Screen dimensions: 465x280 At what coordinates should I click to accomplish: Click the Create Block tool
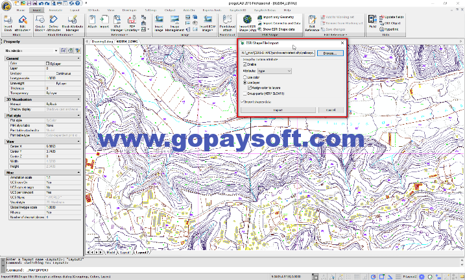click(40, 23)
